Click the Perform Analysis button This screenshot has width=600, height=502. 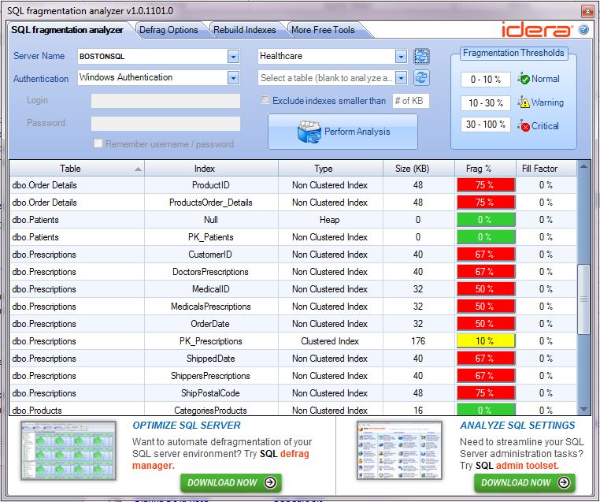click(343, 132)
